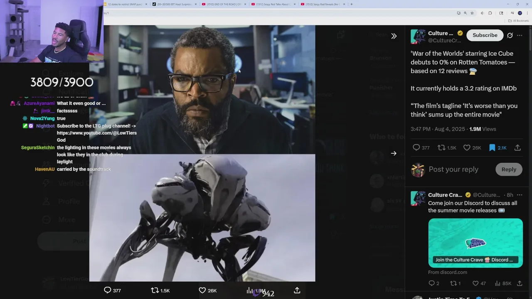Image resolution: width=532 pixels, height=299 pixels.
Task: Open the browser zoom magnifier icon
Action: (465, 13)
